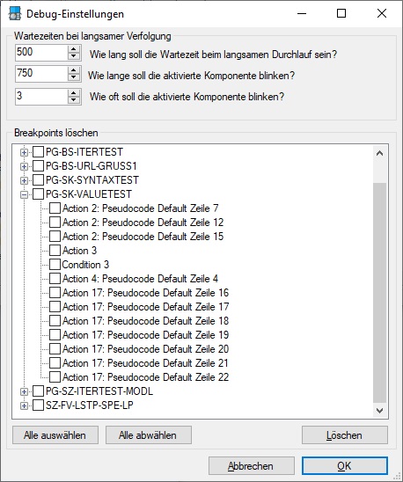This screenshot has width=403, height=482.
Task: Expand the SZ-FV-LSTP-SPE-LP tree node
Action: (x=24, y=405)
